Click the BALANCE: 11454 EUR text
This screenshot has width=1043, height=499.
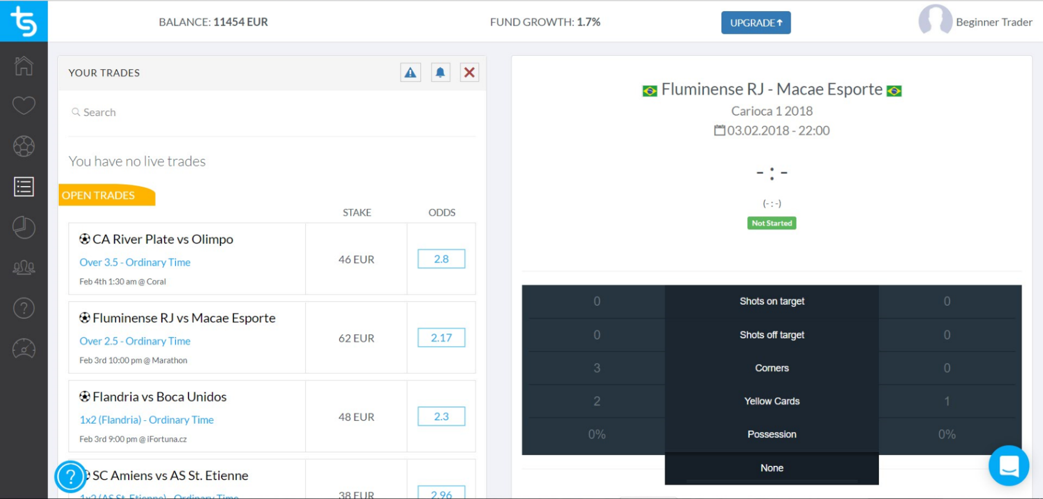213,22
